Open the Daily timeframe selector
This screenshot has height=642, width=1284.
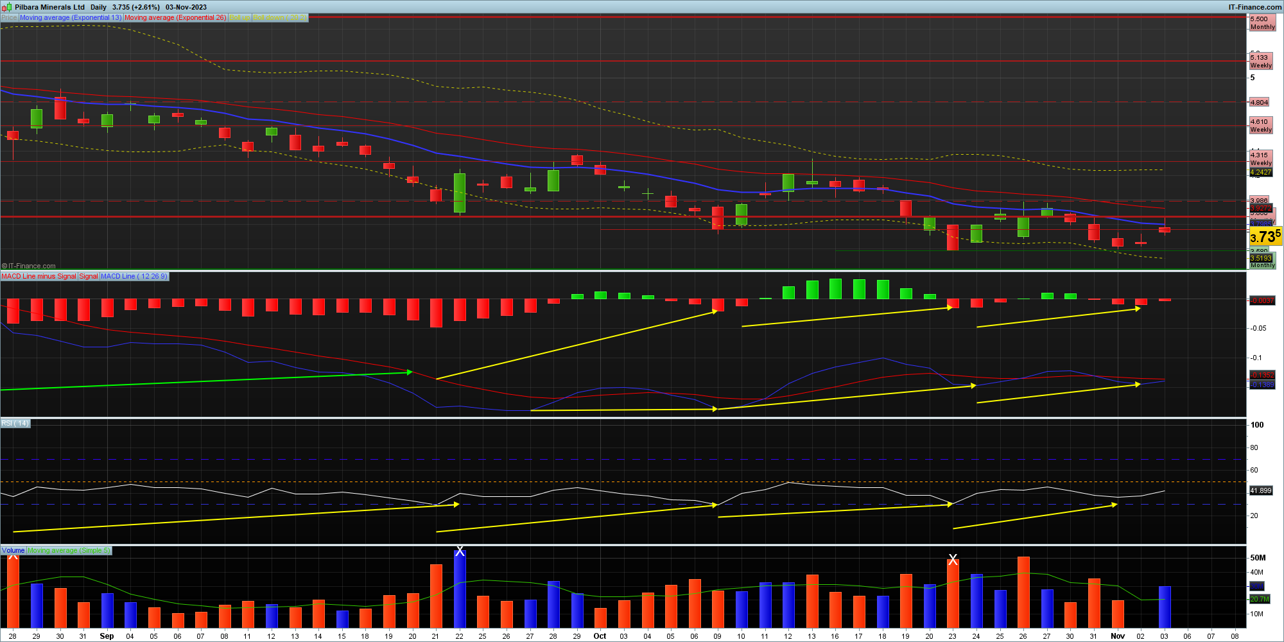pyautogui.click(x=98, y=8)
